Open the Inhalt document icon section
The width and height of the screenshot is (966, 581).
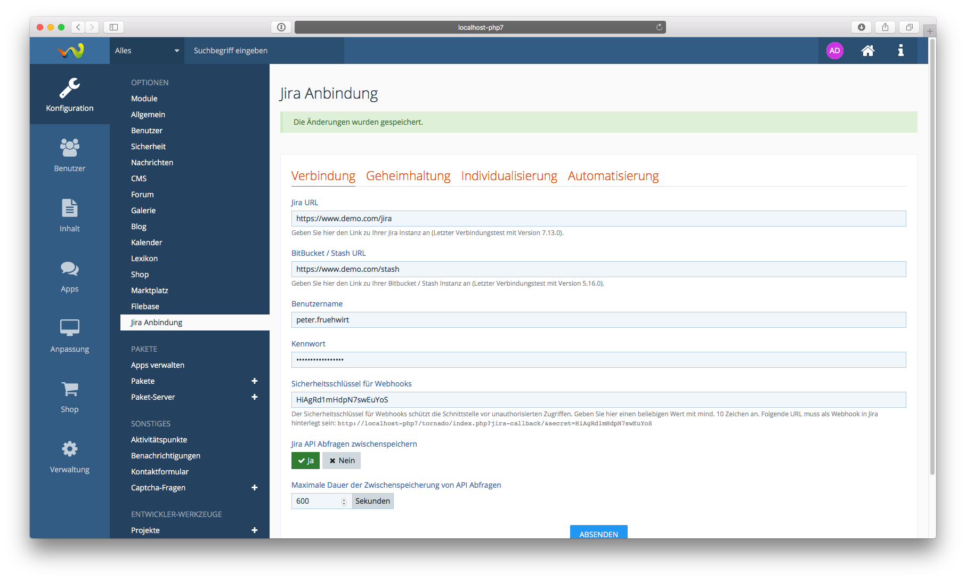point(69,215)
